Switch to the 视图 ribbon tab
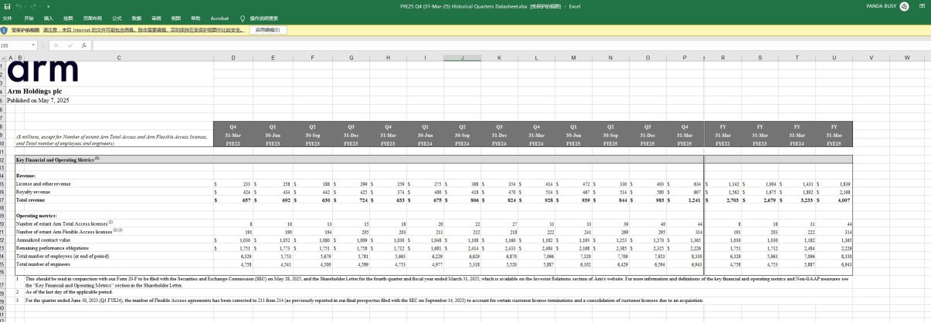The image size is (931, 322). click(176, 17)
